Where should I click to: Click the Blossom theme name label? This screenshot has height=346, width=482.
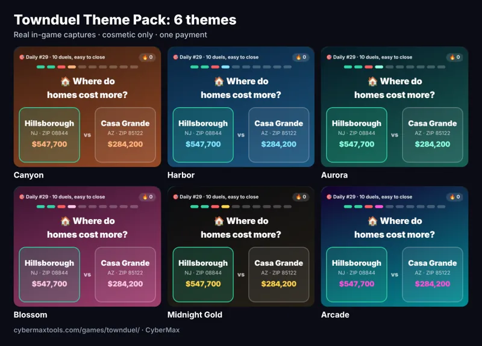(31, 315)
